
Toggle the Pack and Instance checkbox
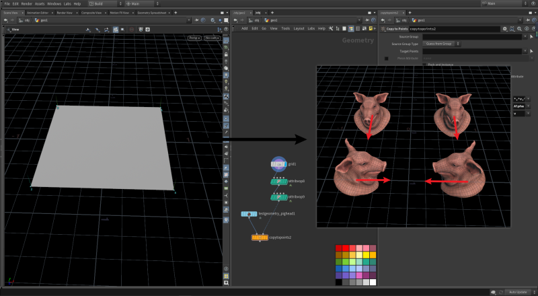pos(424,65)
